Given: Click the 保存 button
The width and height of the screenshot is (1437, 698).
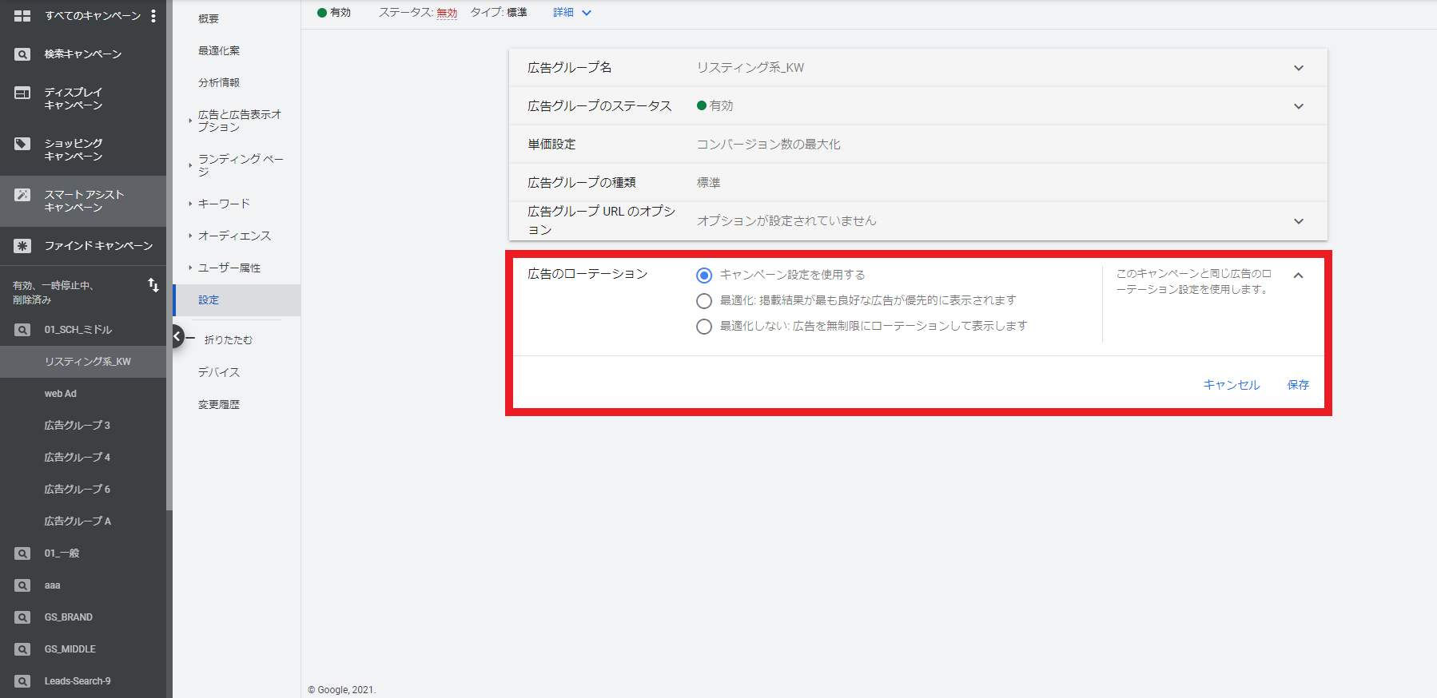Looking at the screenshot, I should coord(1299,385).
